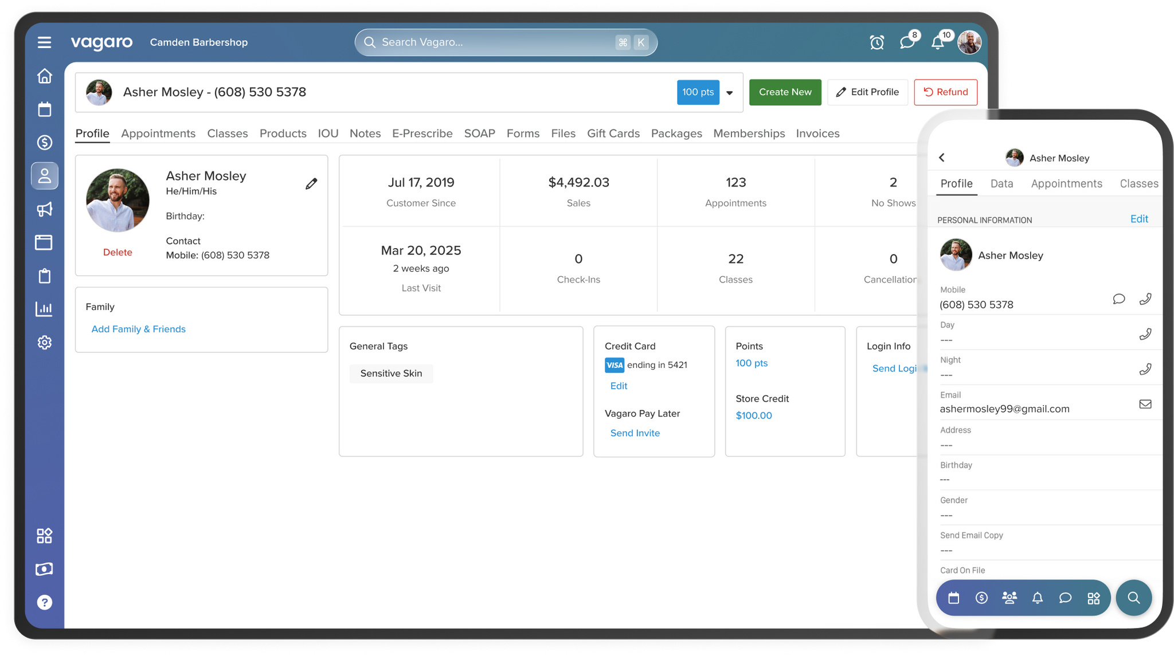This screenshot has height=656, width=1174.
Task: Open the Products tab
Action: point(283,133)
